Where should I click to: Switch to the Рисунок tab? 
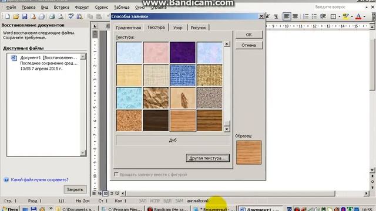199,28
